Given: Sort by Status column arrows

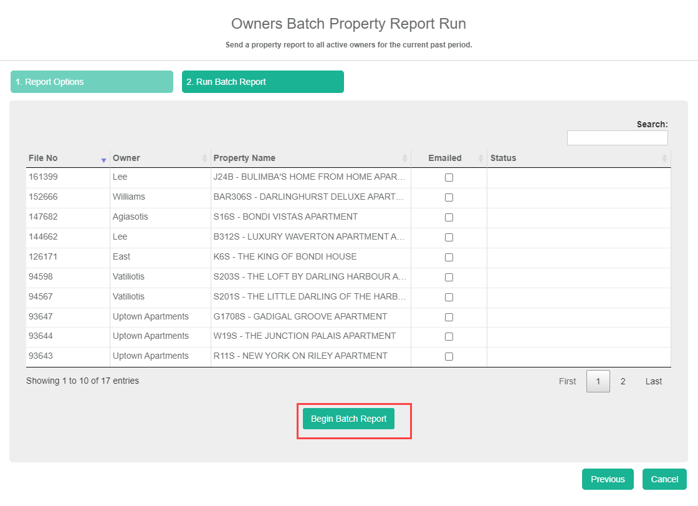Looking at the screenshot, I should 664,158.
